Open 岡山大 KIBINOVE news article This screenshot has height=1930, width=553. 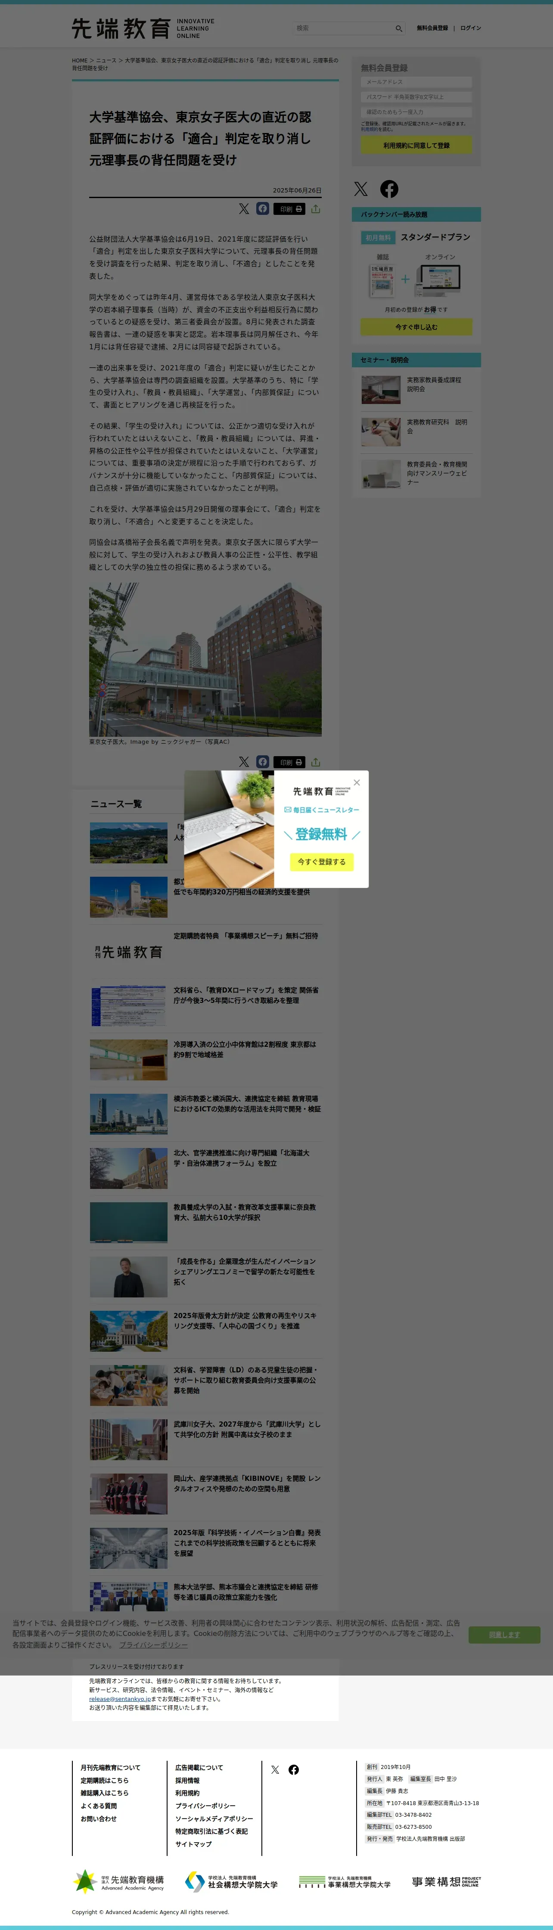(x=247, y=1483)
